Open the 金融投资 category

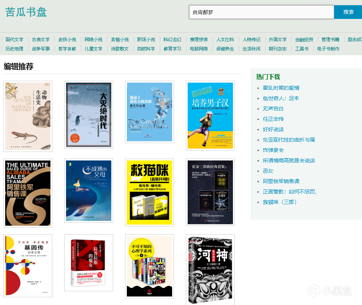pos(304,39)
